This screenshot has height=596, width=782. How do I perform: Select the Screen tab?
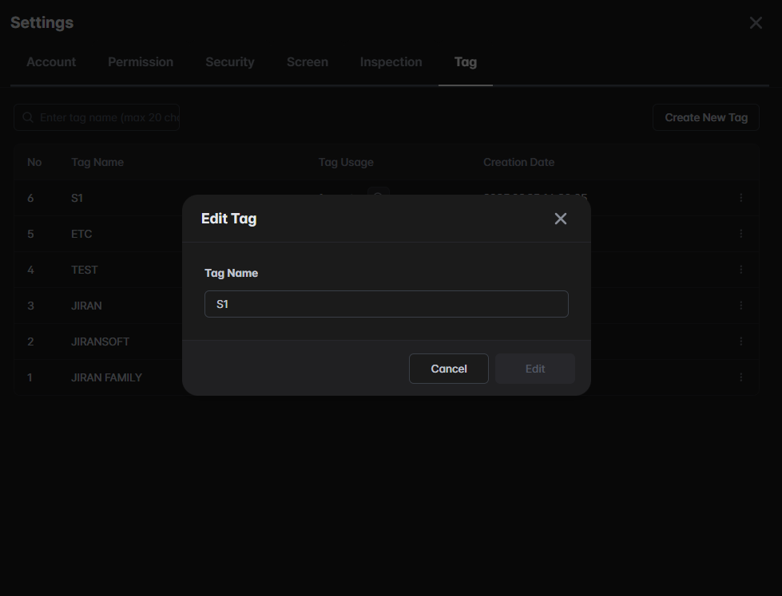point(308,62)
